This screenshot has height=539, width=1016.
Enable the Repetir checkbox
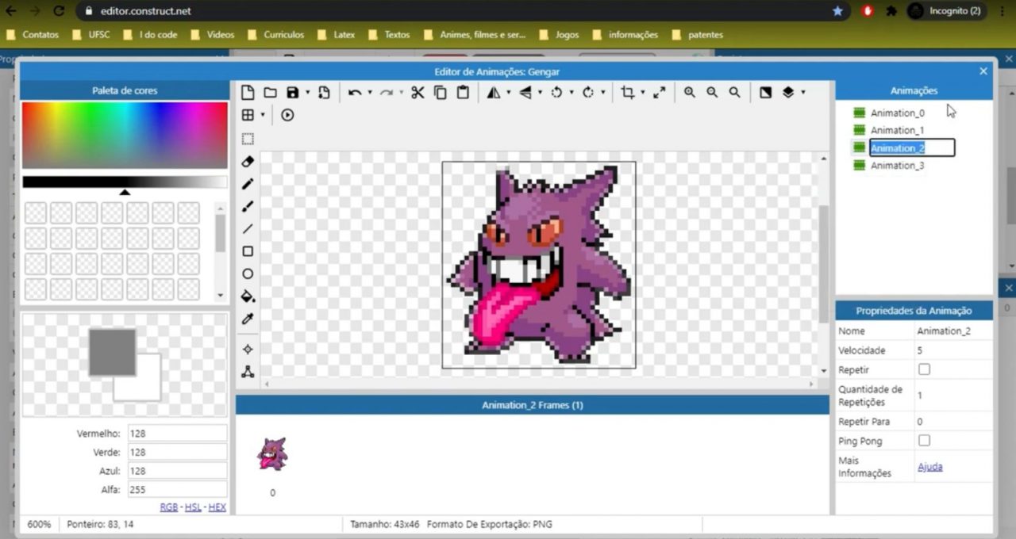click(924, 369)
